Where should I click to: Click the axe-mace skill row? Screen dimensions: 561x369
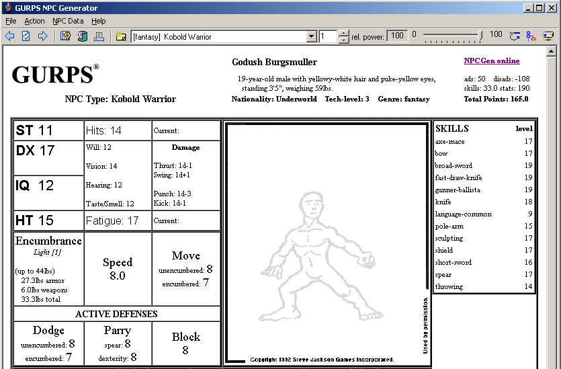pyautogui.click(x=484, y=141)
